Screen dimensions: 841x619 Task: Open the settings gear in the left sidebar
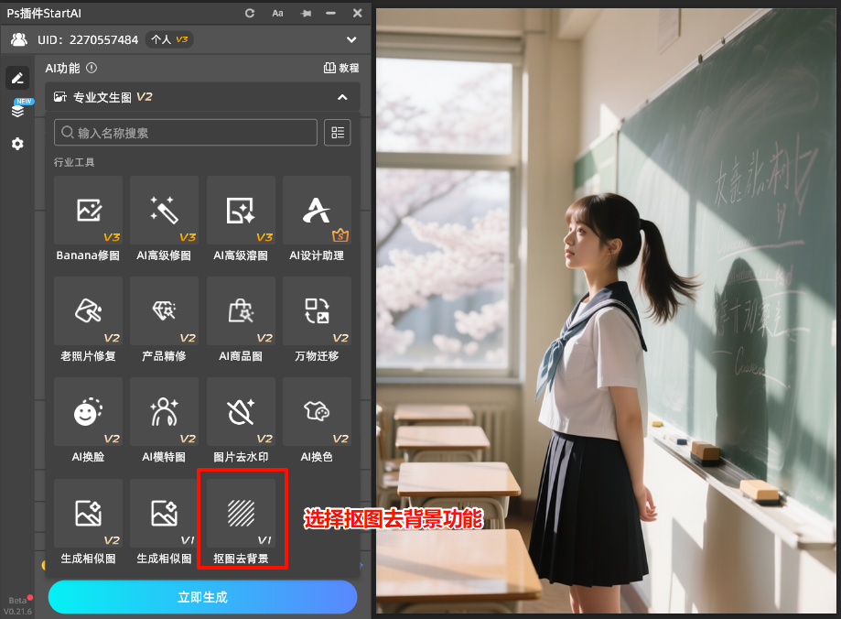[16, 144]
